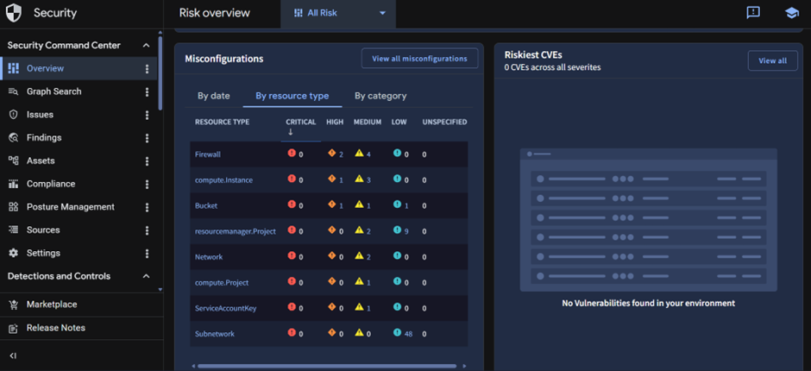Click the View all CVEs button
Viewport: 811px width, 371px height.
(x=773, y=60)
